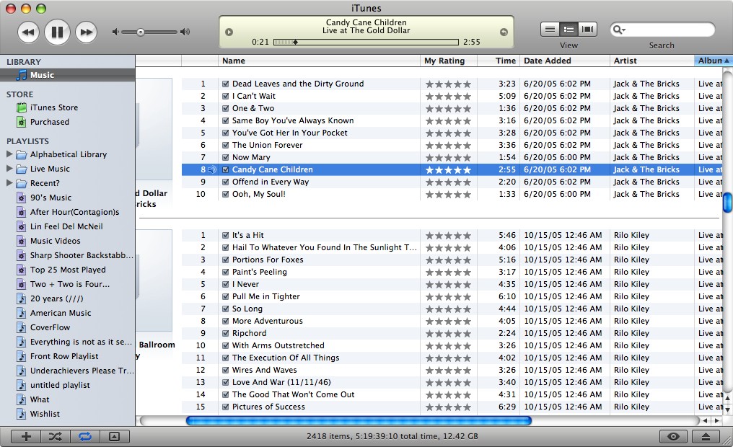Switch to Cover Flow view
Screen dimensions: 733x447
point(587,30)
